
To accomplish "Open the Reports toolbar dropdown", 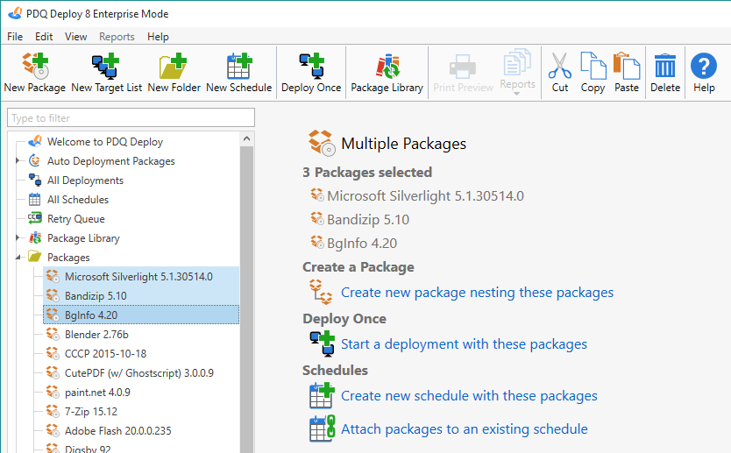I will (517, 72).
